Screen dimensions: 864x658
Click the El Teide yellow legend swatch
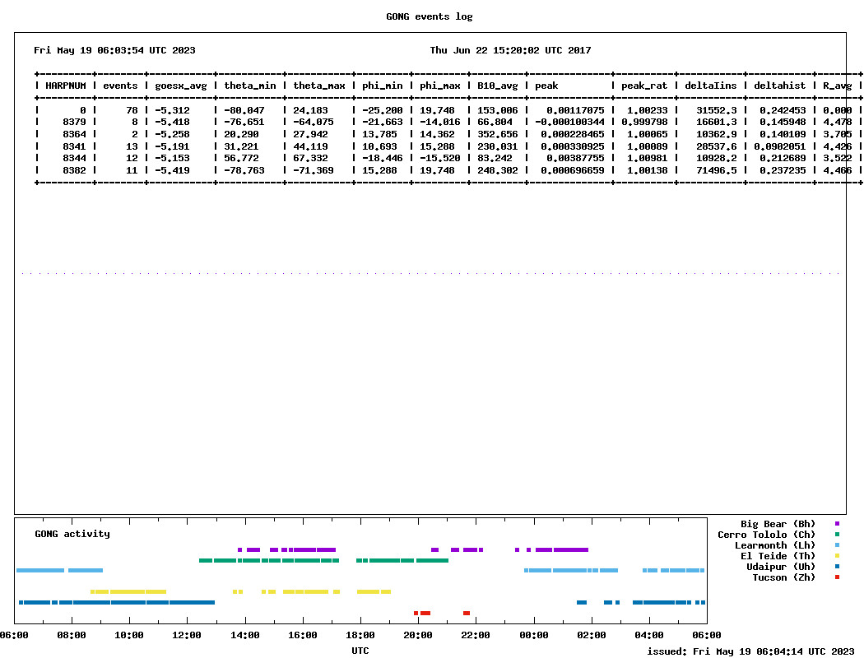click(x=837, y=555)
